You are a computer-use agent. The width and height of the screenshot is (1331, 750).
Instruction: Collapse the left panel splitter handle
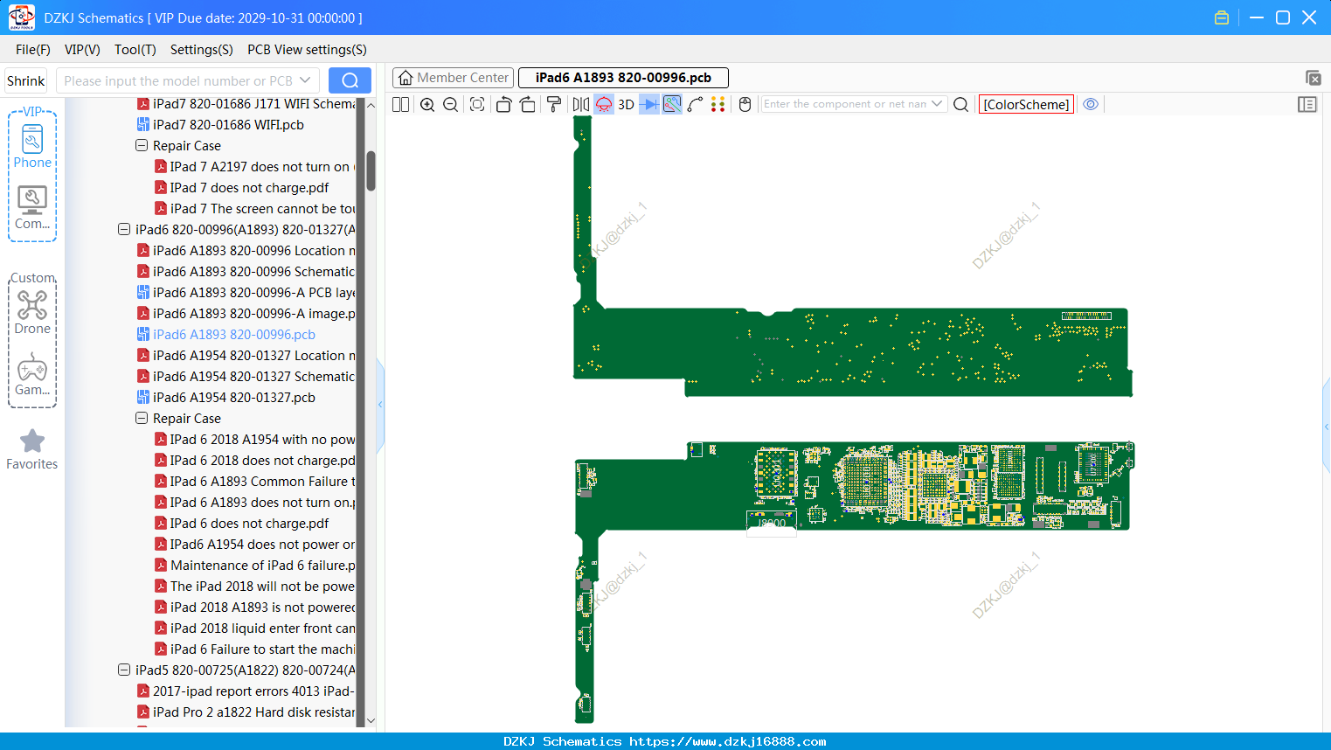380,405
